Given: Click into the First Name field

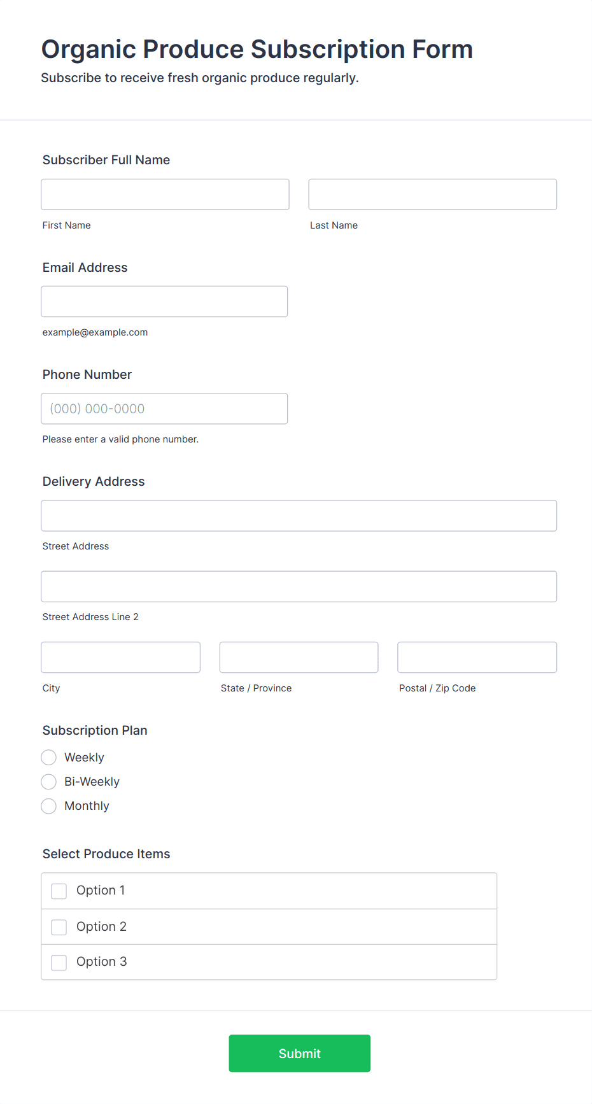Looking at the screenshot, I should 164,194.
